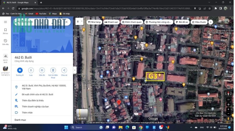Open the Đã nhập bookmarks folder

tap(65, 14)
